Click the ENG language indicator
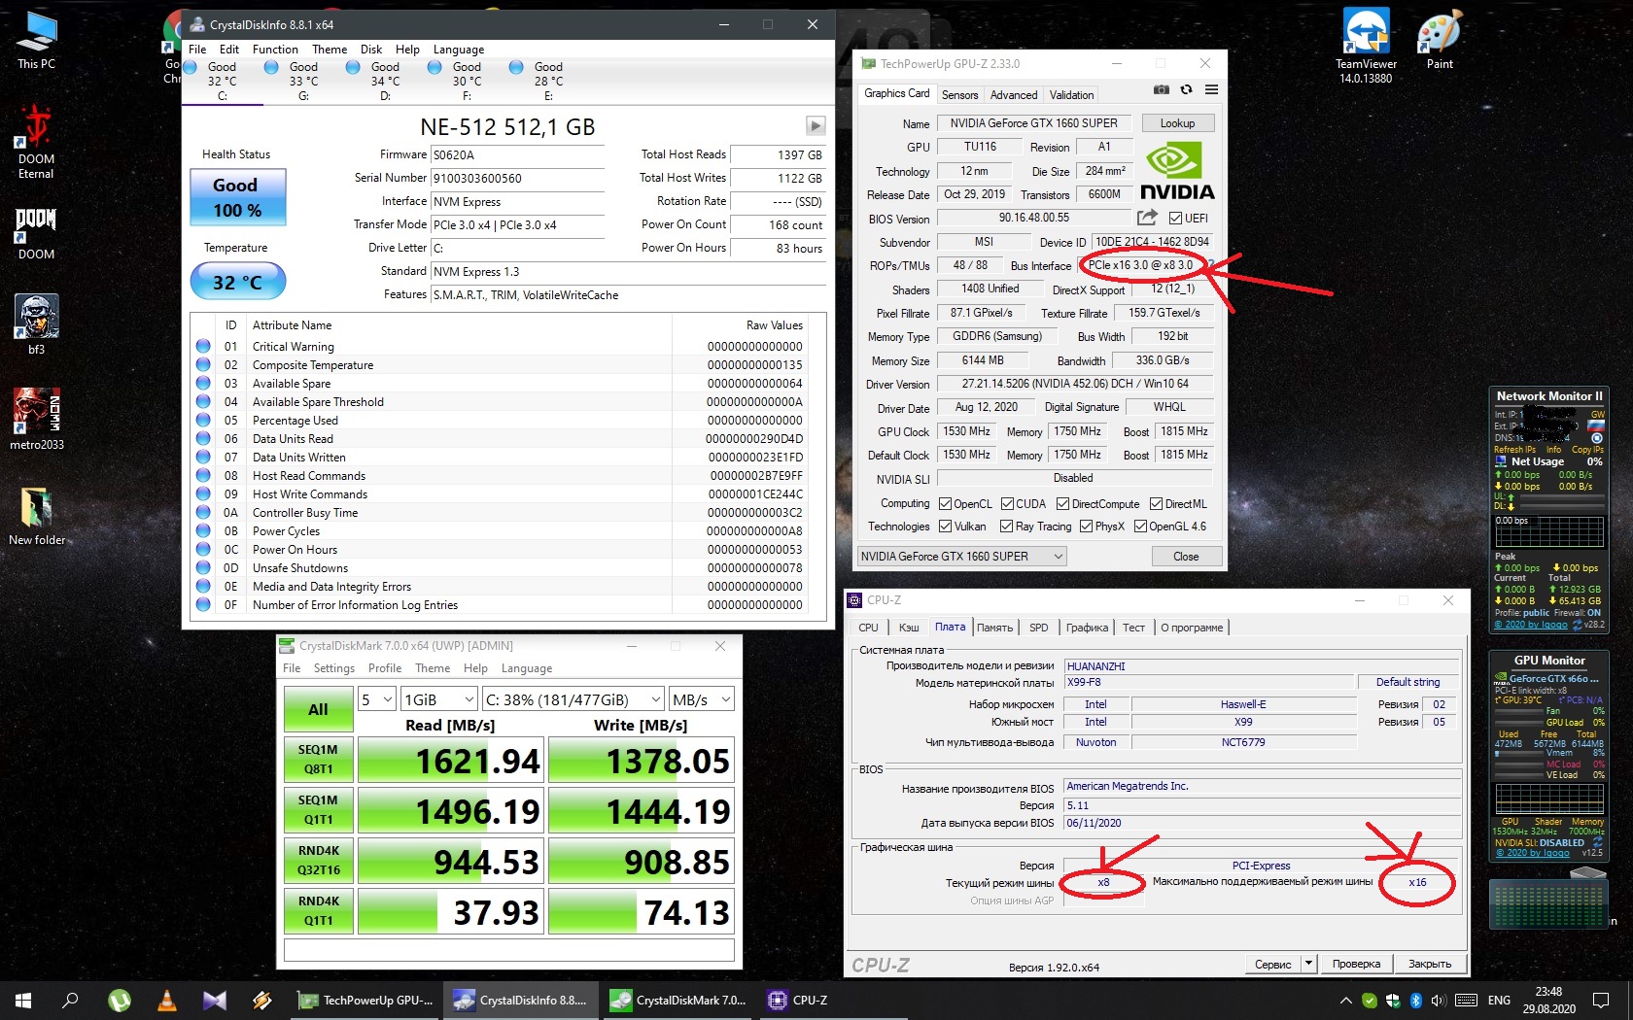 [x=1499, y=1000]
